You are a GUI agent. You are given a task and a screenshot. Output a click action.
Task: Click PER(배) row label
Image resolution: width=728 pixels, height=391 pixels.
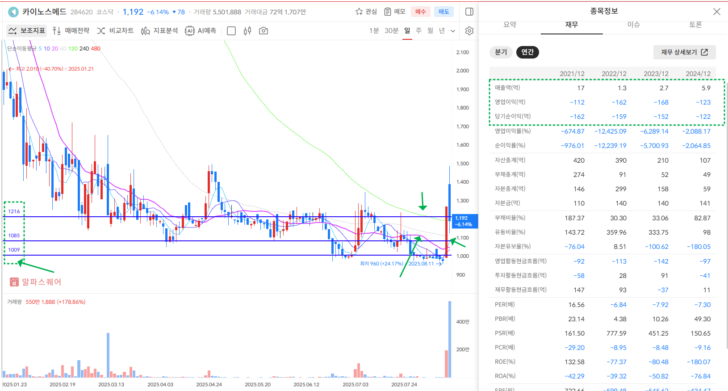click(505, 304)
